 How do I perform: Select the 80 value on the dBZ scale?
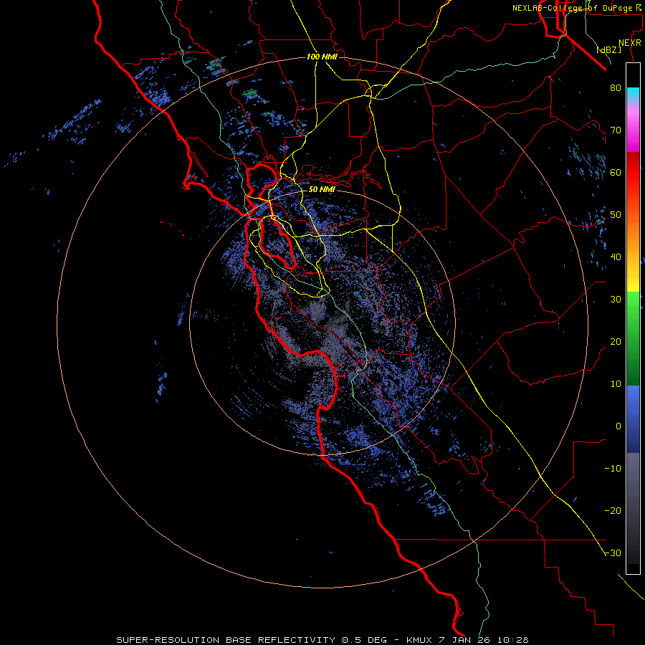[x=616, y=88]
